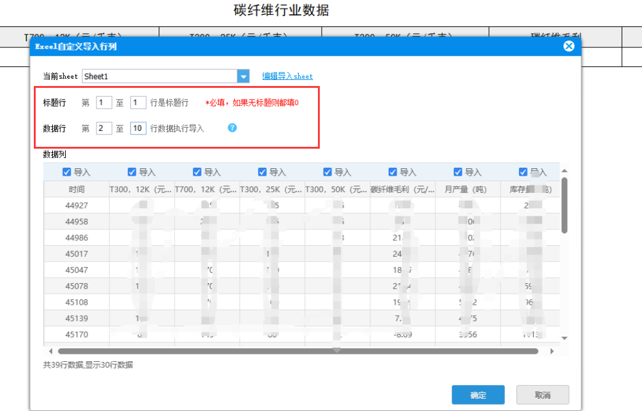The width and height of the screenshot is (642, 411).
Task: Select the T300, 25K column header
Action: tap(272, 189)
